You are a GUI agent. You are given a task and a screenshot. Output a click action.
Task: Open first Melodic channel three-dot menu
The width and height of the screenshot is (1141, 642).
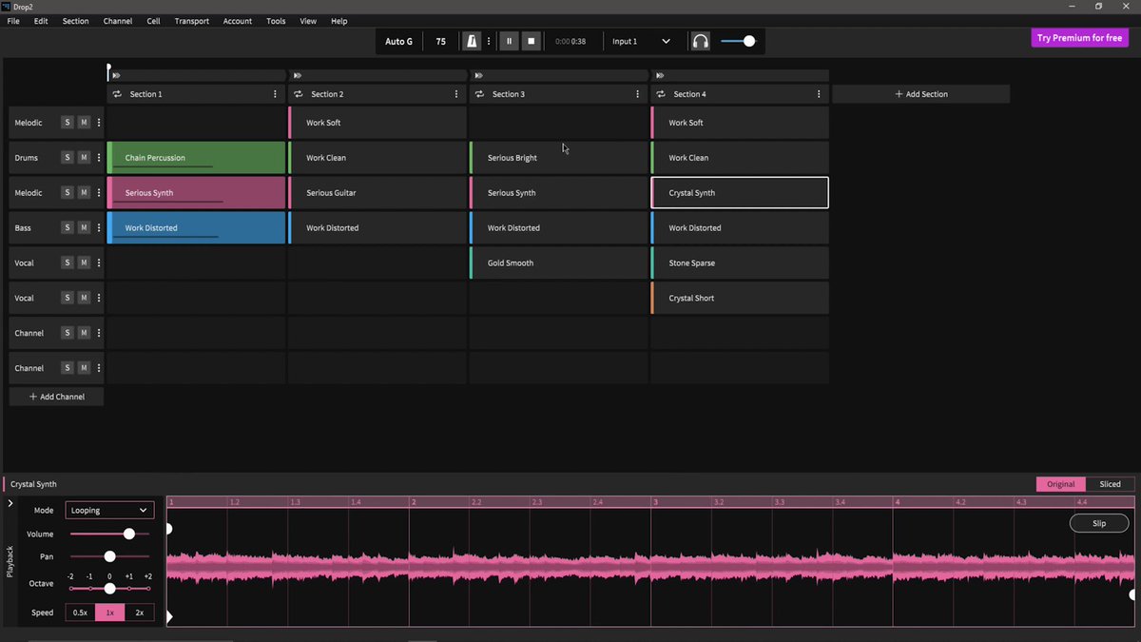coord(99,123)
